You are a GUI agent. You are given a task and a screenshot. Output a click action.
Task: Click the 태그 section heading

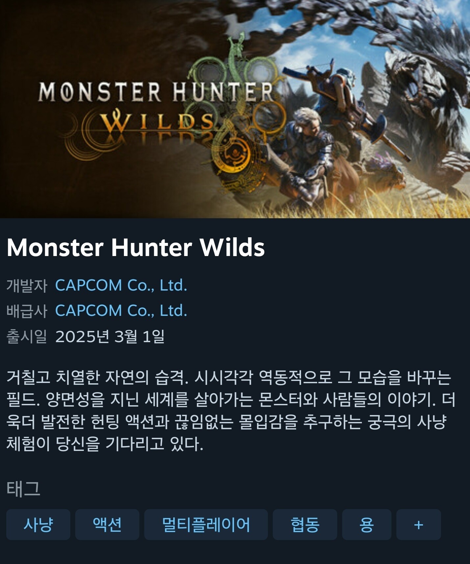tap(23, 489)
